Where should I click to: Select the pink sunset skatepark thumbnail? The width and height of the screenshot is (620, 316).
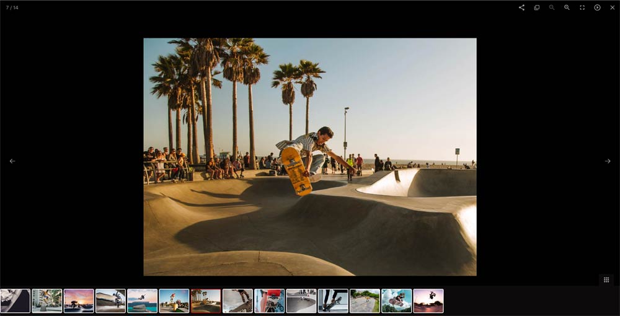(79, 301)
